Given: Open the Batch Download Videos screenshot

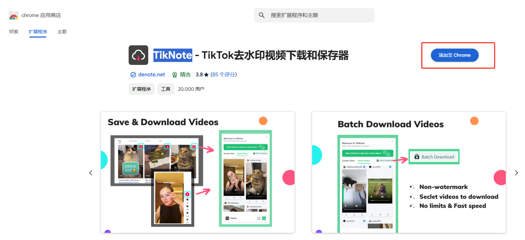Looking at the screenshot, I should (x=409, y=172).
